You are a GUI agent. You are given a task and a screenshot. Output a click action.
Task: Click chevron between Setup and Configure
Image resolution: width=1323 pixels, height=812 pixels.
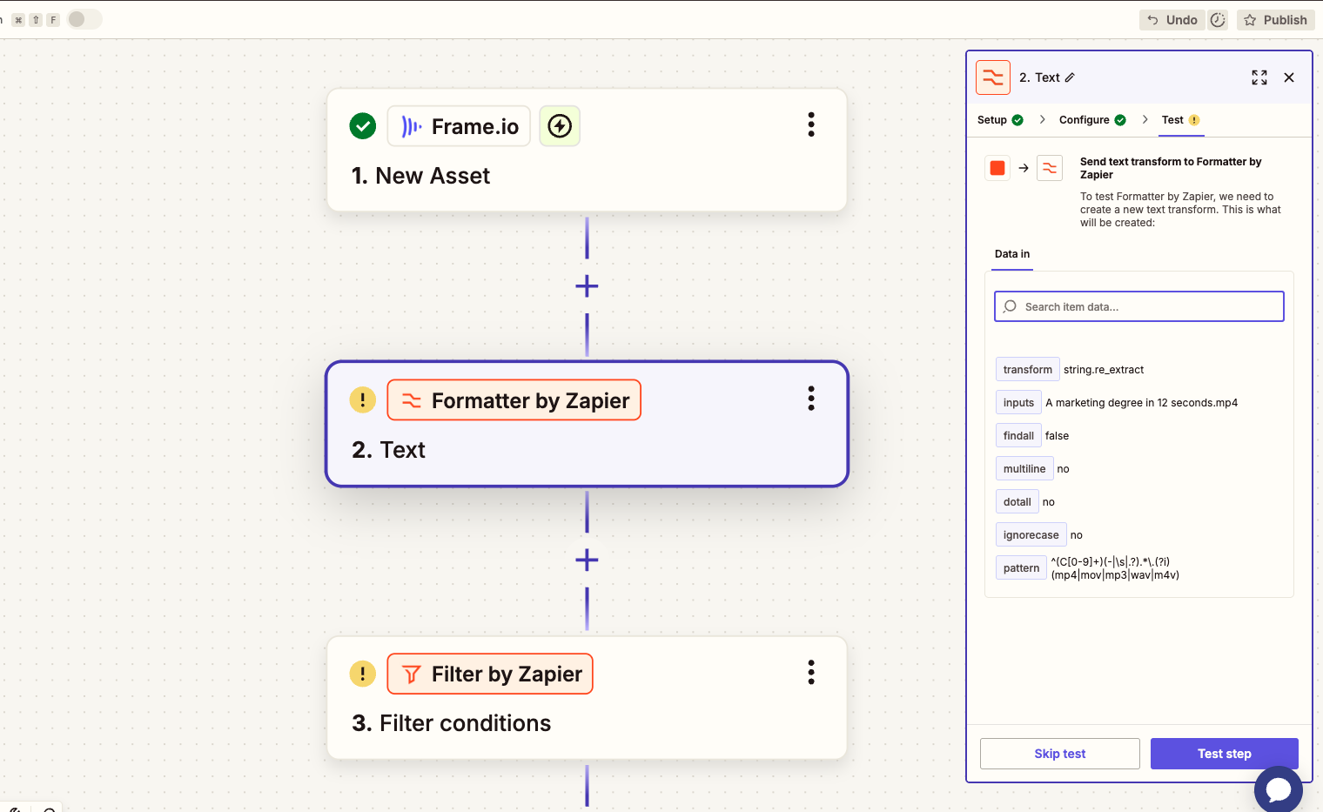[1042, 120]
